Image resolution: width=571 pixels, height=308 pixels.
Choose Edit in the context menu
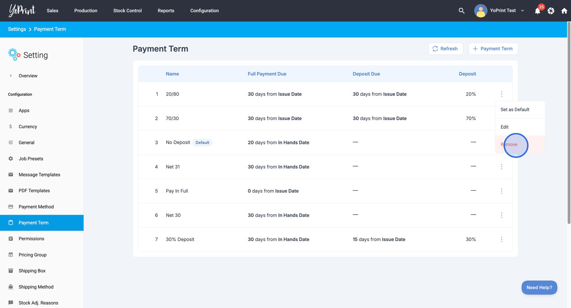[x=505, y=127]
